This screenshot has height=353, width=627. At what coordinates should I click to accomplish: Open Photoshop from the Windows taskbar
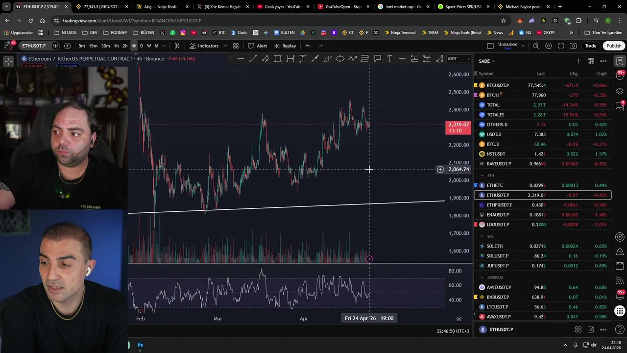[140, 345]
